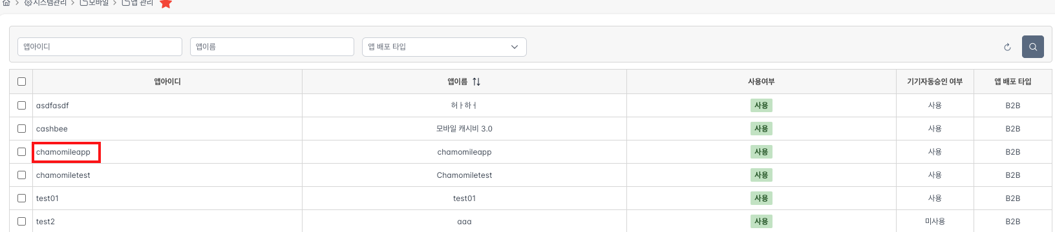Click the red favorite star icon
This screenshot has height=232, width=1055.
pyautogui.click(x=165, y=3)
